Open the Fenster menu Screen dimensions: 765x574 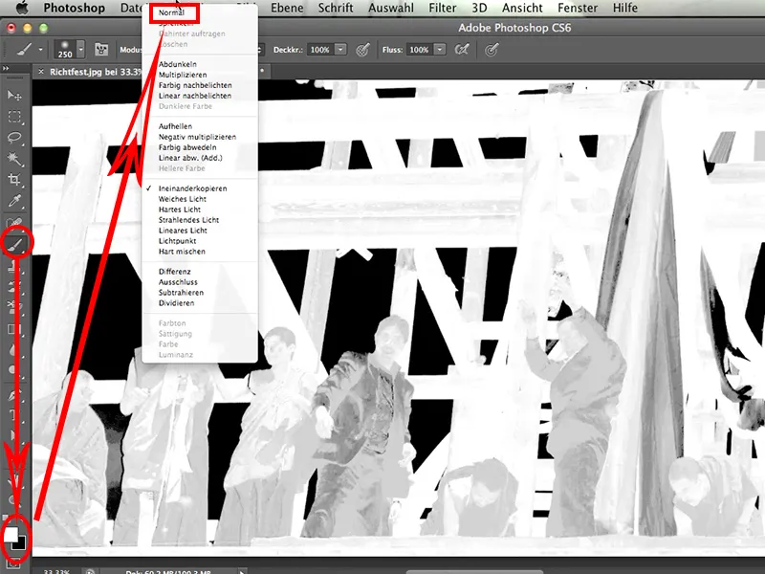point(578,8)
